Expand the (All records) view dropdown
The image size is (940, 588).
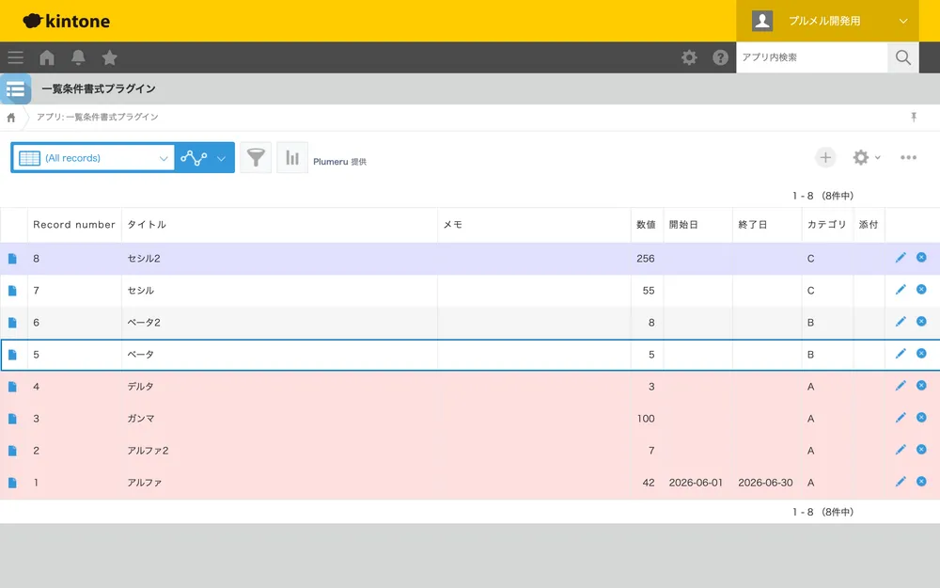pos(93,158)
